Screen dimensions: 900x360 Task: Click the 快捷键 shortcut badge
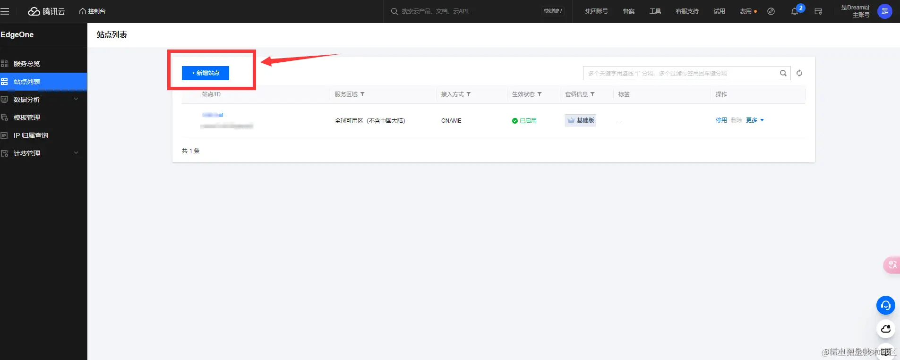click(x=553, y=11)
